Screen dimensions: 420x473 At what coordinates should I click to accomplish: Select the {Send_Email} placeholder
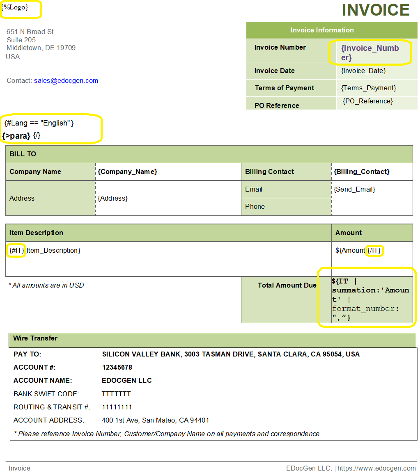click(x=354, y=190)
